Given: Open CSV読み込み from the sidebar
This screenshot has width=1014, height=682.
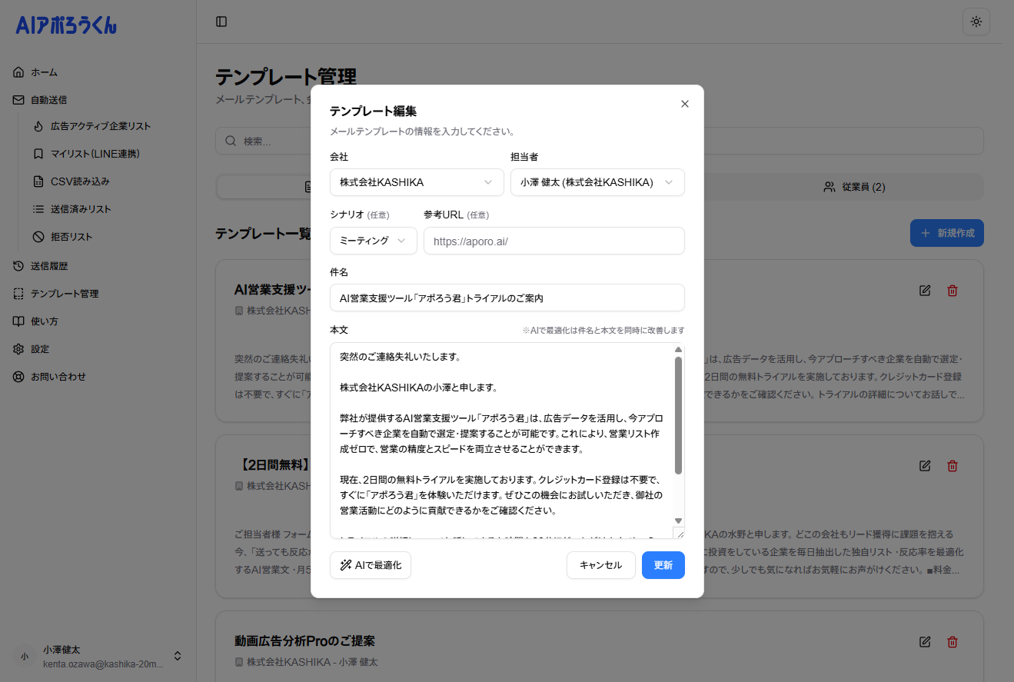Looking at the screenshot, I should pyautogui.click(x=38, y=181).
